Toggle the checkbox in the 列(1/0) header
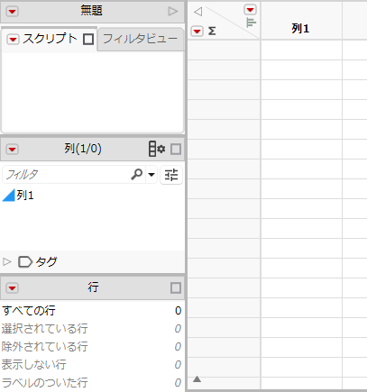367x392 pixels. 176,149
